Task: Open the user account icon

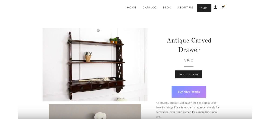Action: tap(215, 7)
